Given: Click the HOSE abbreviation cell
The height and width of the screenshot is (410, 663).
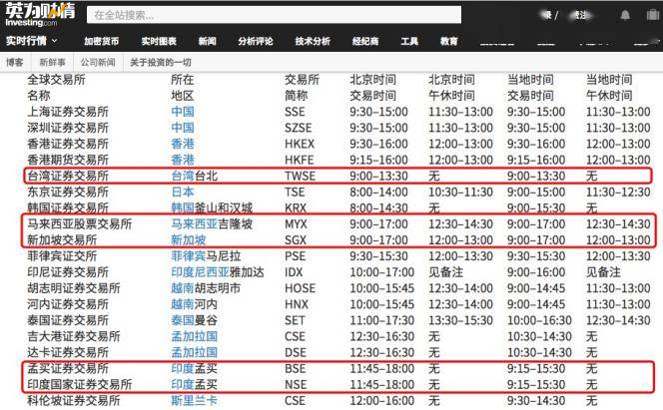Looking at the screenshot, I should (x=301, y=288).
